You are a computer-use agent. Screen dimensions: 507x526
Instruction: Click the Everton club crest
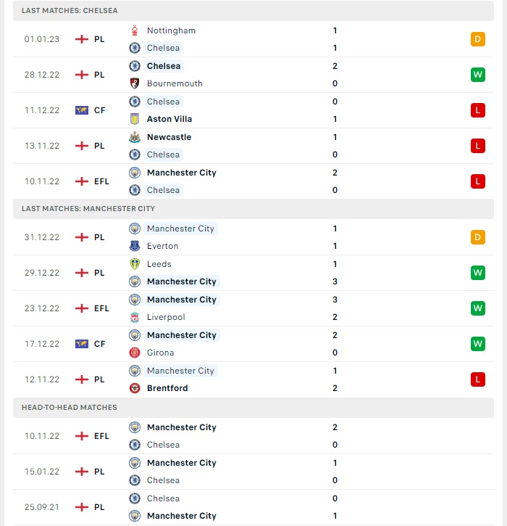135,246
